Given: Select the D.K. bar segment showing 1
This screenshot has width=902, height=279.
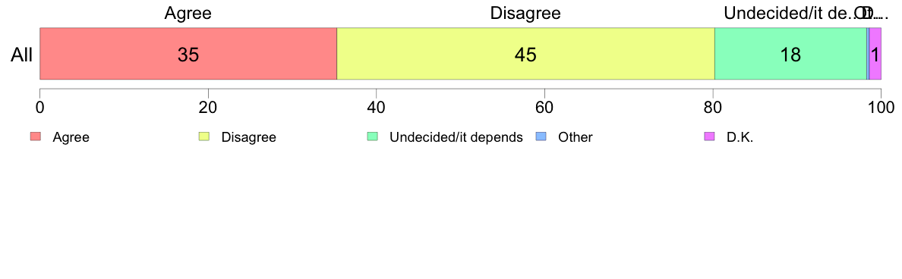Looking at the screenshot, I should [x=875, y=53].
